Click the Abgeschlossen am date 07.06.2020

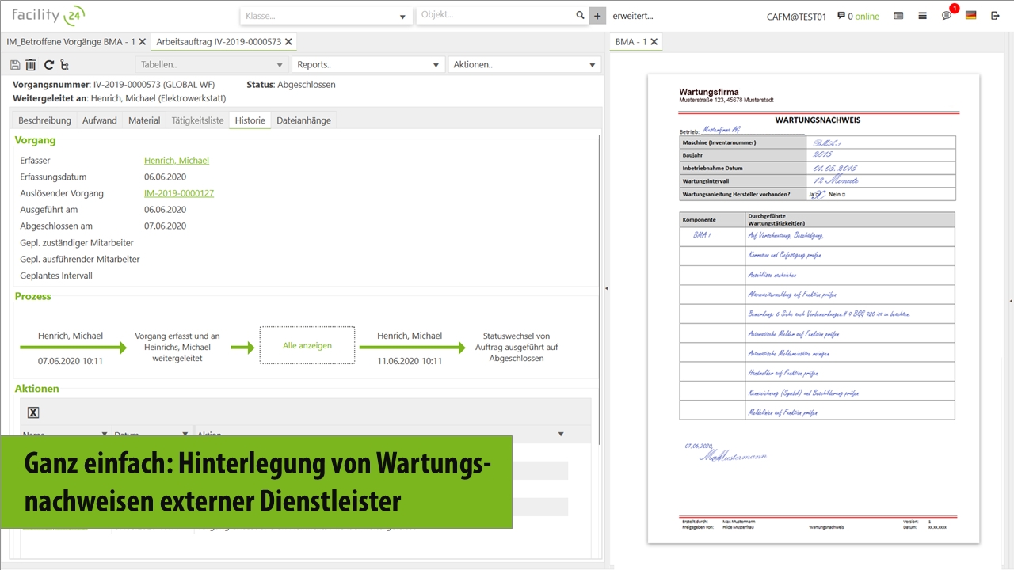pyautogui.click(x=165, y=226)
